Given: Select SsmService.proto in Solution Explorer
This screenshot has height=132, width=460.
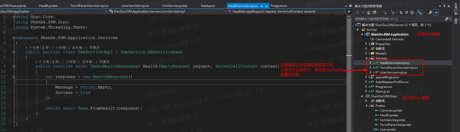Looking at the screenshot, I should [x=393, y=120].
